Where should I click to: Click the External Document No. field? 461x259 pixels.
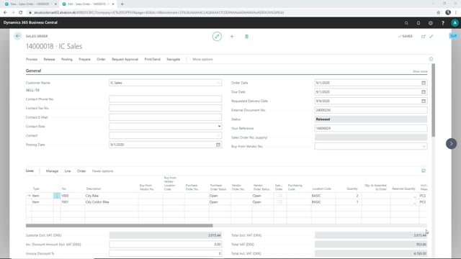(x=371, y=110)
